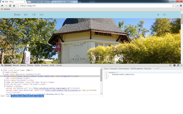Viewport: 183px width, 114px height.
Task: Click the Elements panel scroll-down arrow
Action: tap(101, 93)
